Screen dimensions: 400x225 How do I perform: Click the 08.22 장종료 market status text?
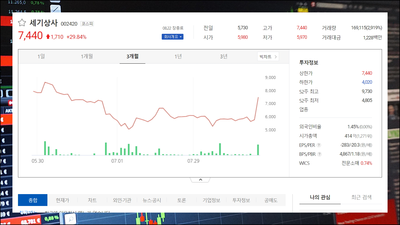[173, 28]
